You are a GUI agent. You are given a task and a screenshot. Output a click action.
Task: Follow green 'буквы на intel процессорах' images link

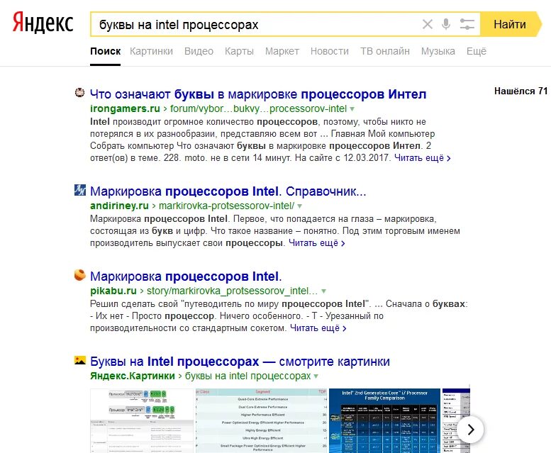[247, 376]
